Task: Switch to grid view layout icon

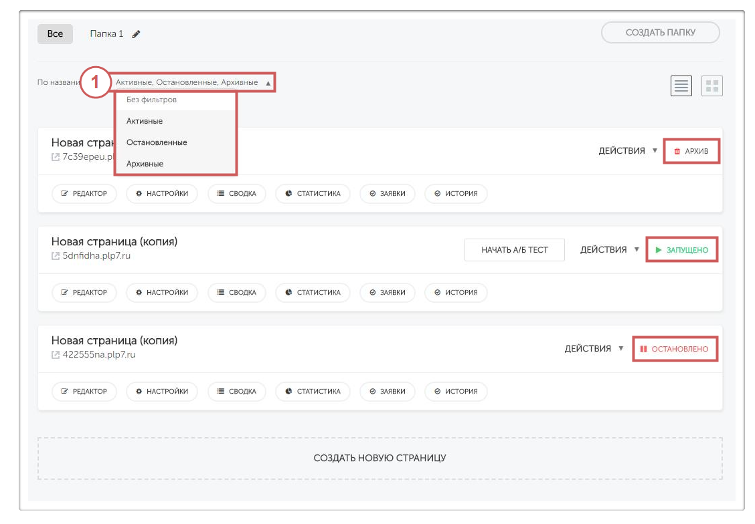Action: point(712,86)
